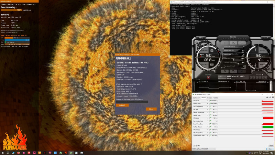Open PerfCap Reason sensor dropdown arrow
275x155 pixels.
click(208, 127)
